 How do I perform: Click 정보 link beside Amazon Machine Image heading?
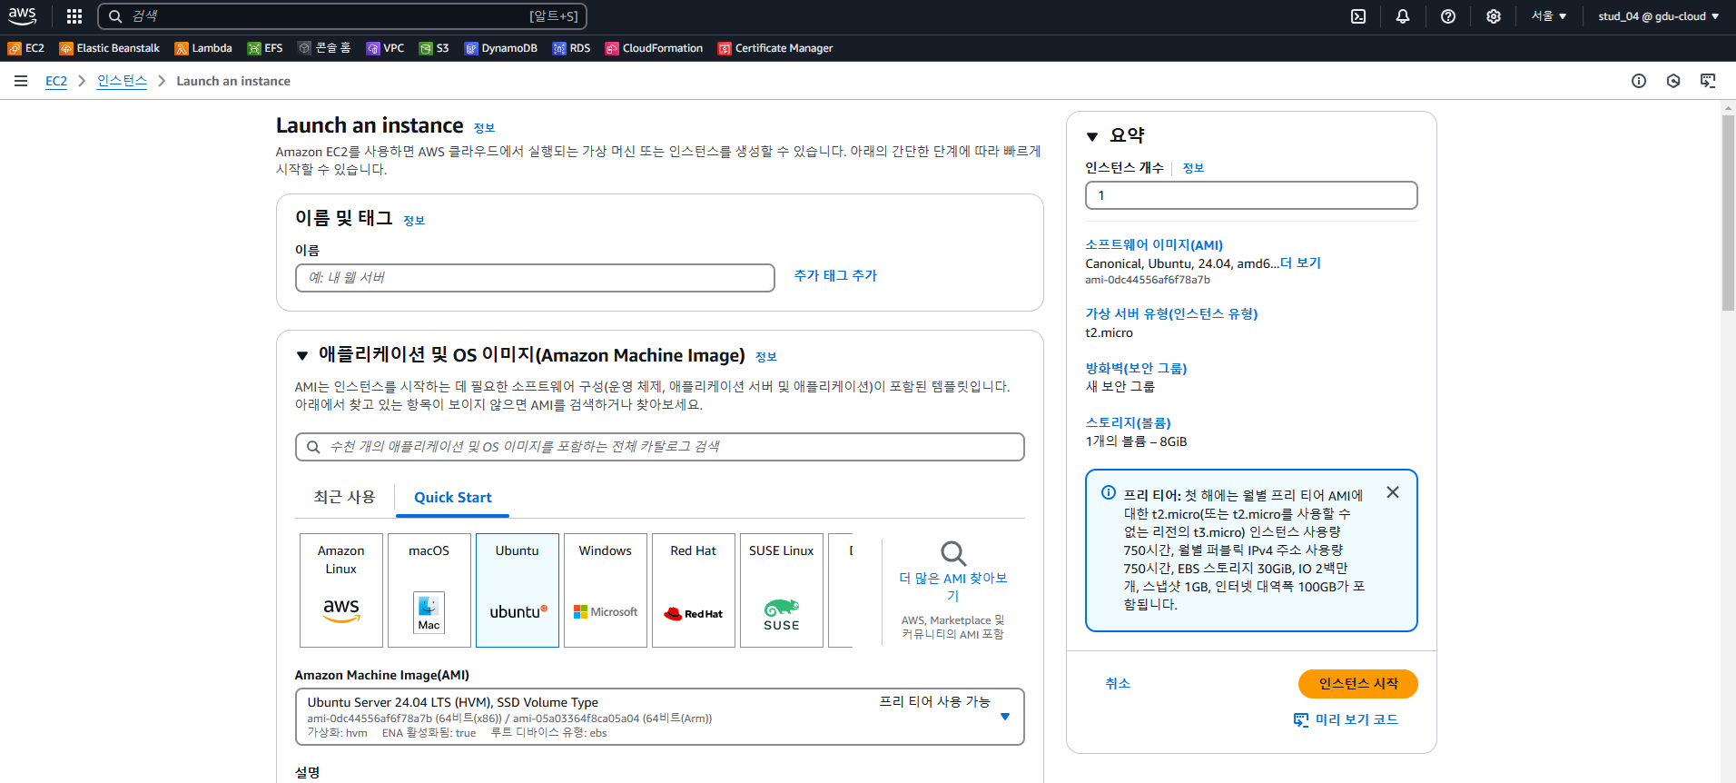(x=766, y=357)
